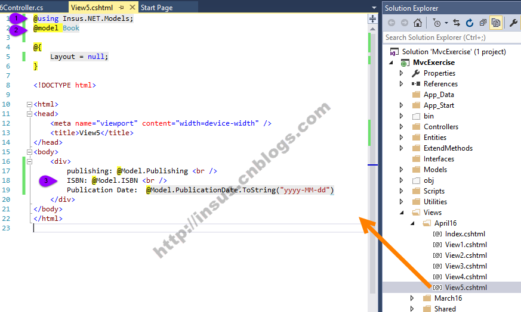521x312 pixels.
Task: Select the MvcExercise project item
Action: point(434,63)
